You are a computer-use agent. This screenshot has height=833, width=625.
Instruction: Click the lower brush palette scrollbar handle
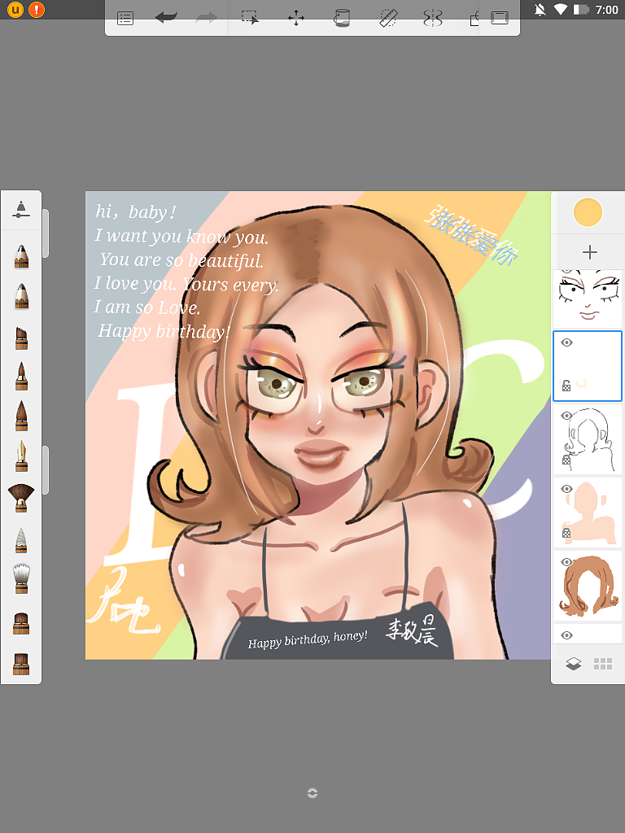[x=46, y=470]
